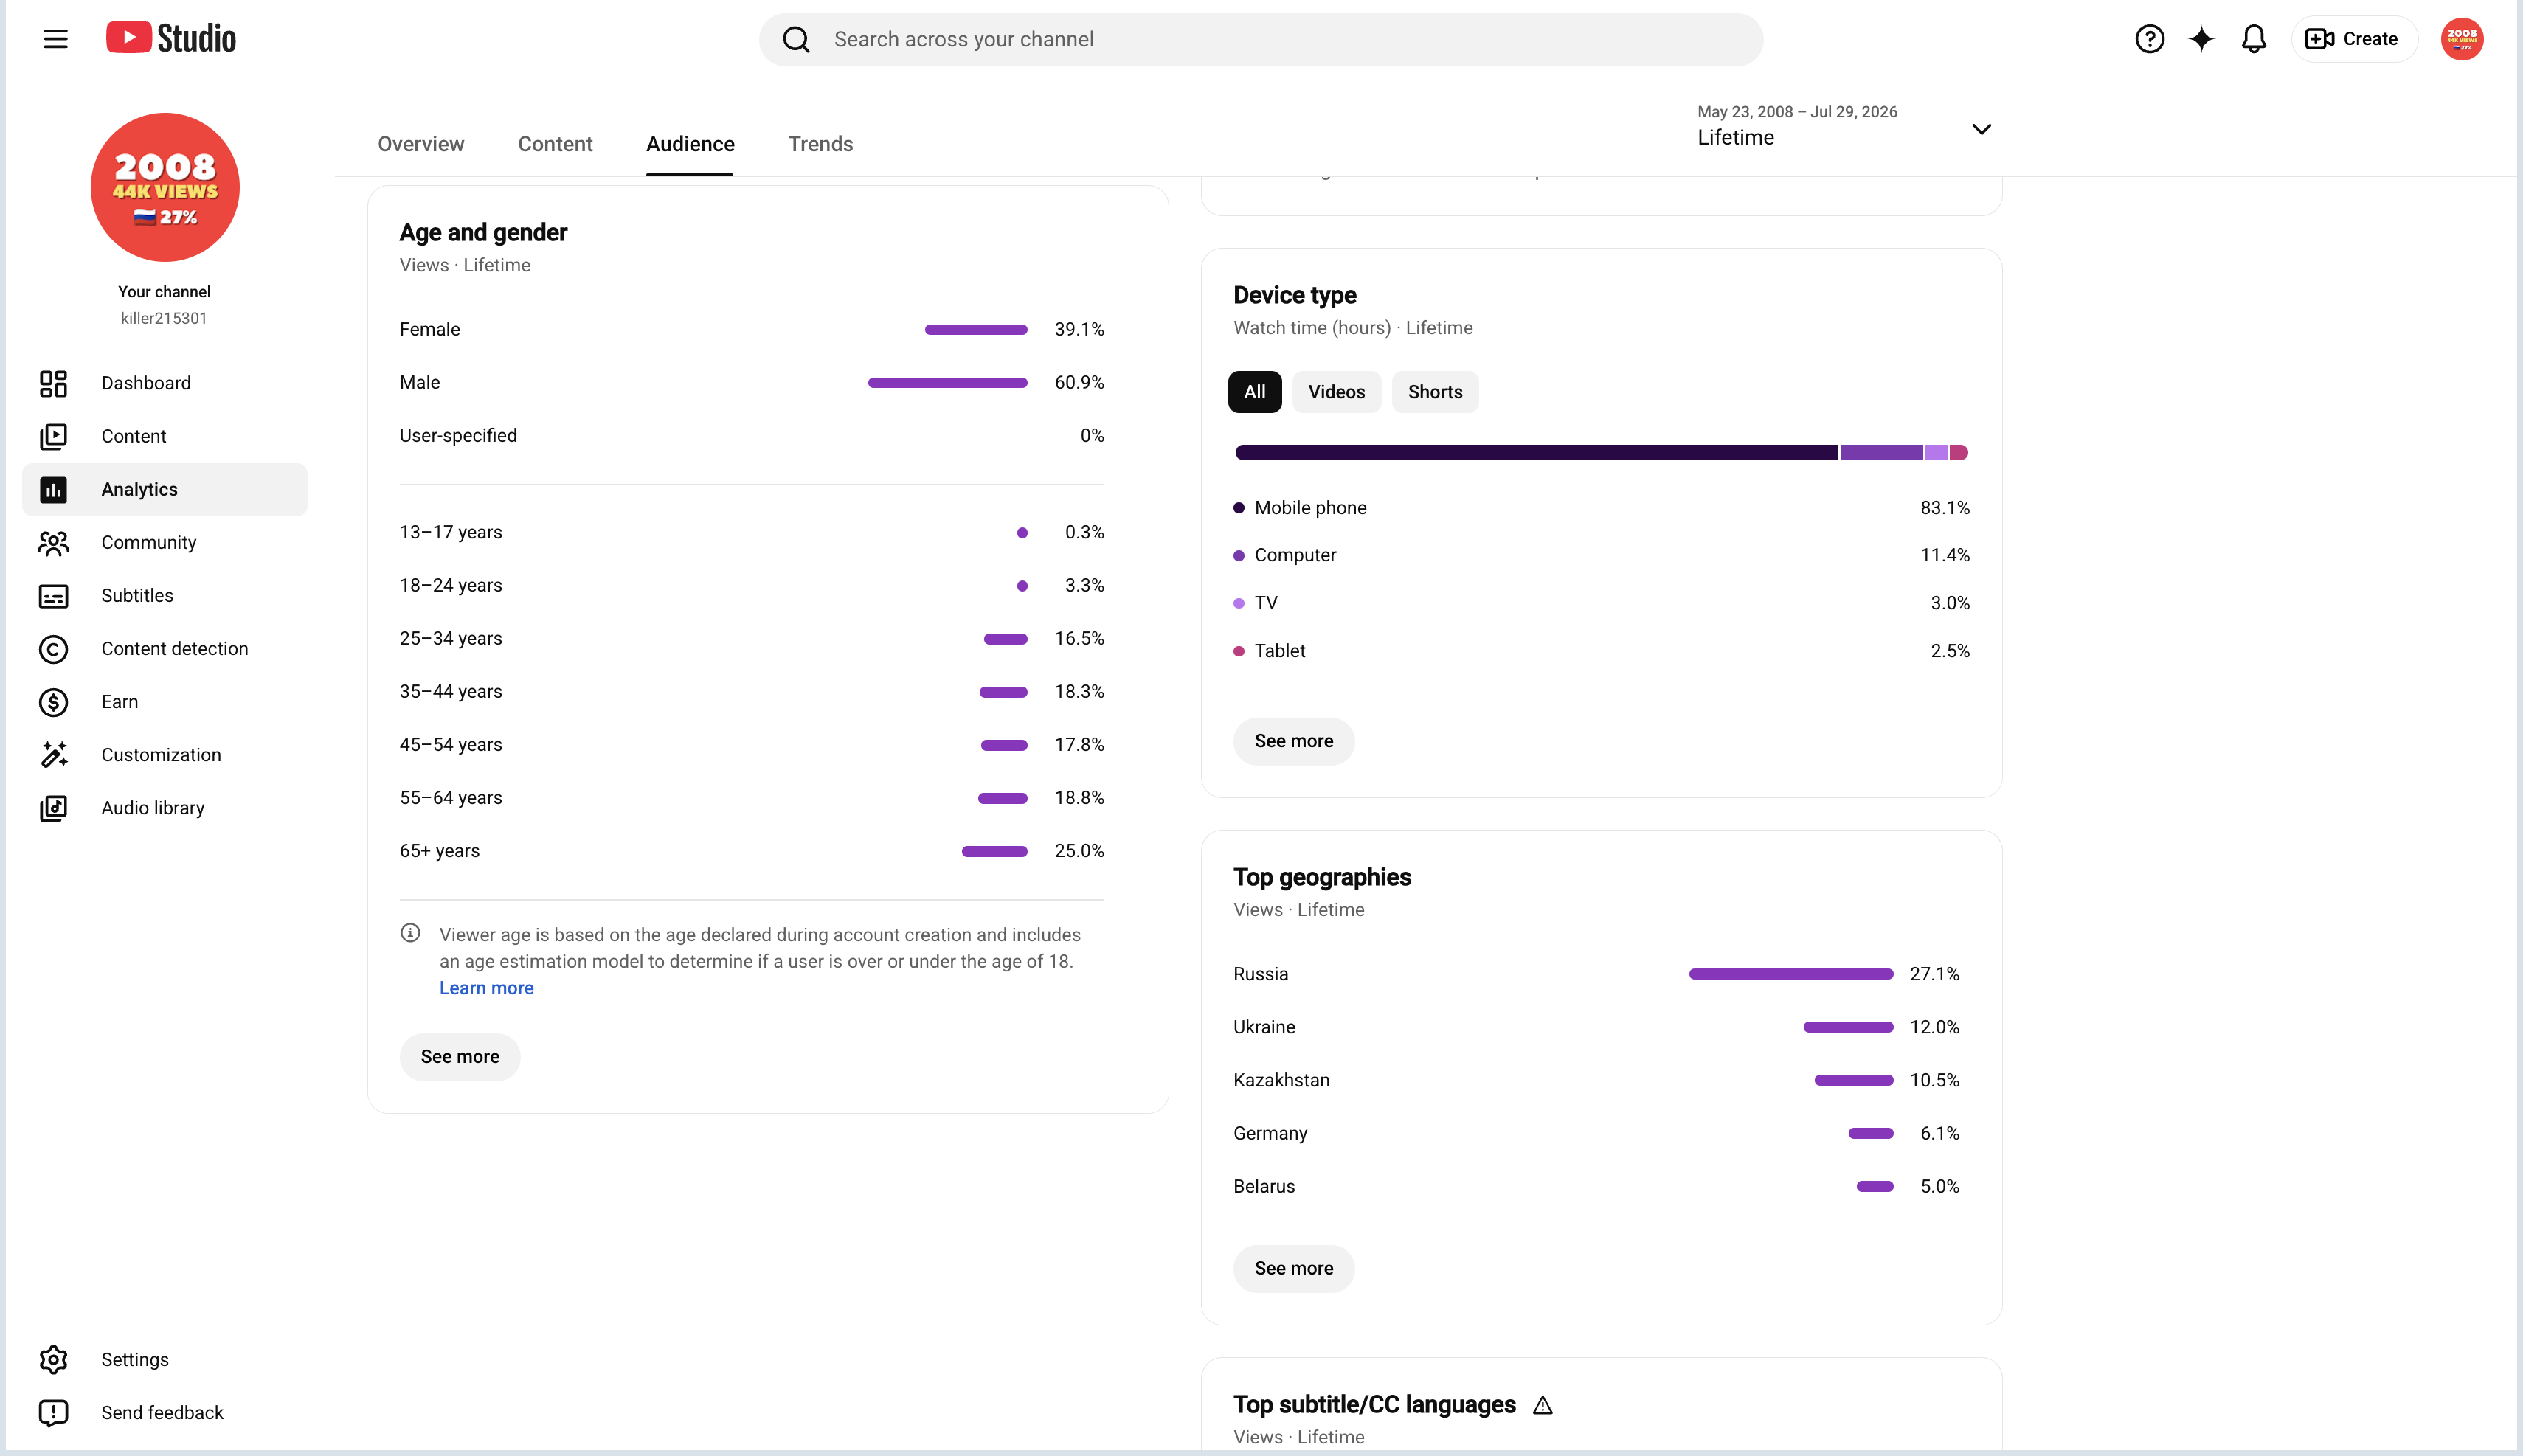Follow the Learn more link

486,988
